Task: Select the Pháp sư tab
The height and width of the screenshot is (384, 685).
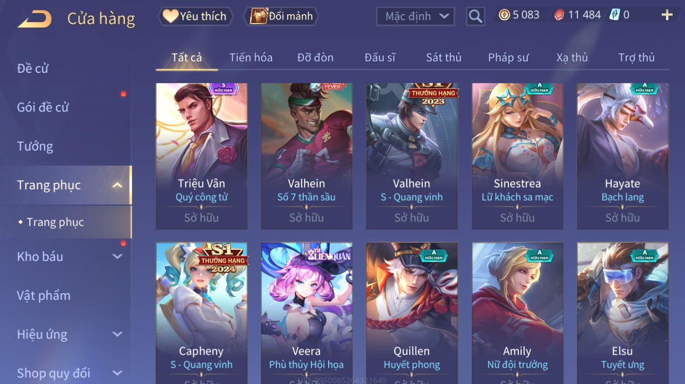Action: (x=508, y=58)
